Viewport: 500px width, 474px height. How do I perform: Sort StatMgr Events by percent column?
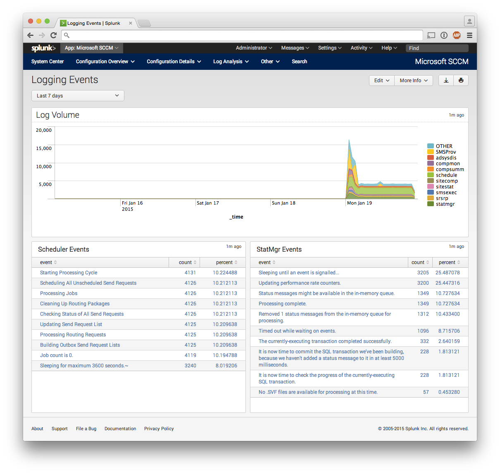point(449,262)
